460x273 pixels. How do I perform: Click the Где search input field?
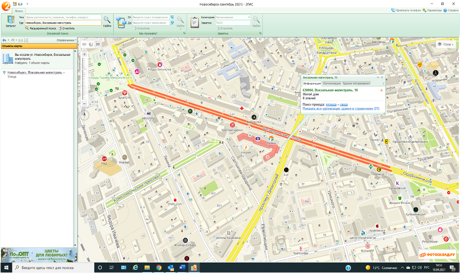click(63, 23)
